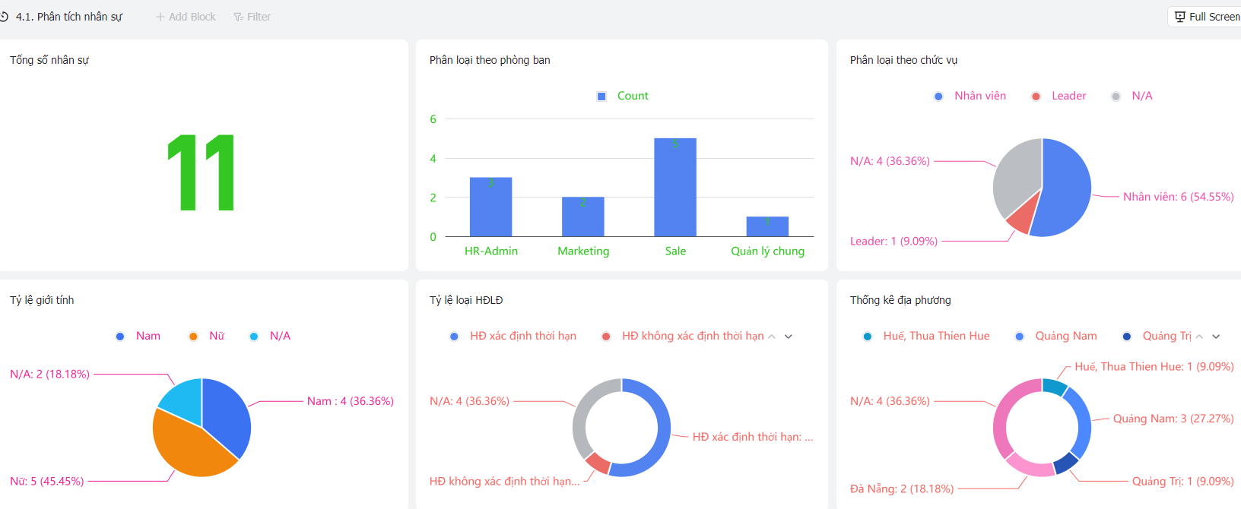The height and width of the screenshot is (509, 1241).
Task: Click the Quản lý chung axis label
Action: (x=767, y=251)
